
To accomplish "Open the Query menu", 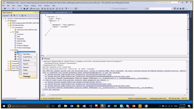I will [19, 5].
